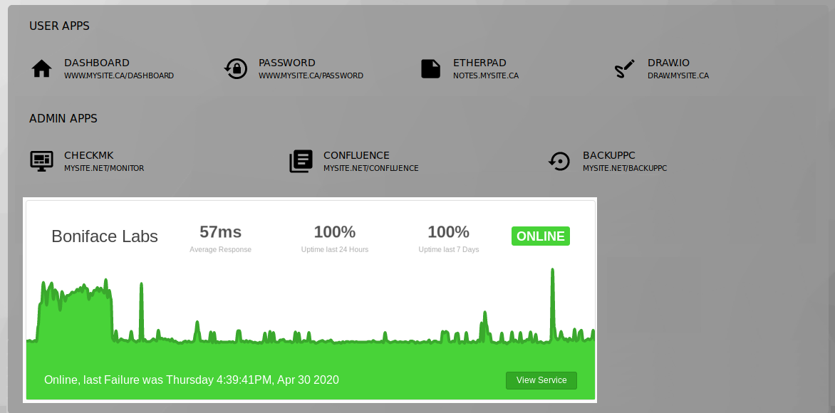This screenshot has width=835, height=413.
Task: Click the pencil icon for Draw.io
Action: point(625,68)
